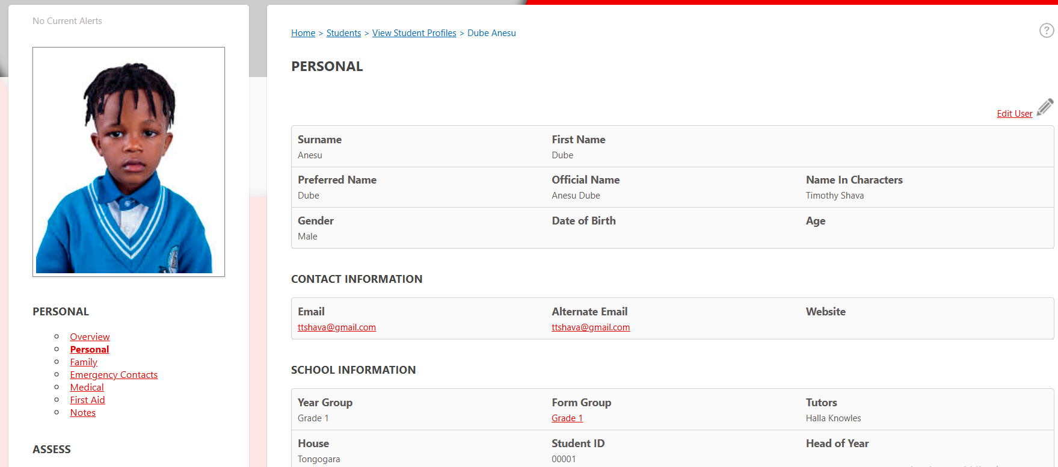Select the PERSONAL sidebar heading

point(61,312)
